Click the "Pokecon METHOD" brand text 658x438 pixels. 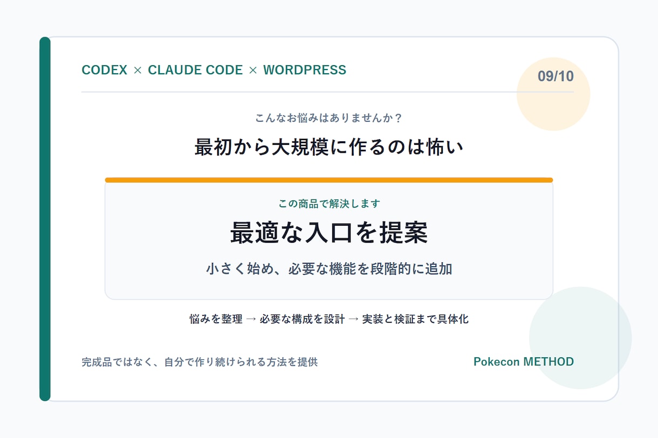524,361
